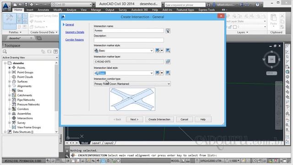
Task: Open the Corridor Regions link
Action: point(75,40)
